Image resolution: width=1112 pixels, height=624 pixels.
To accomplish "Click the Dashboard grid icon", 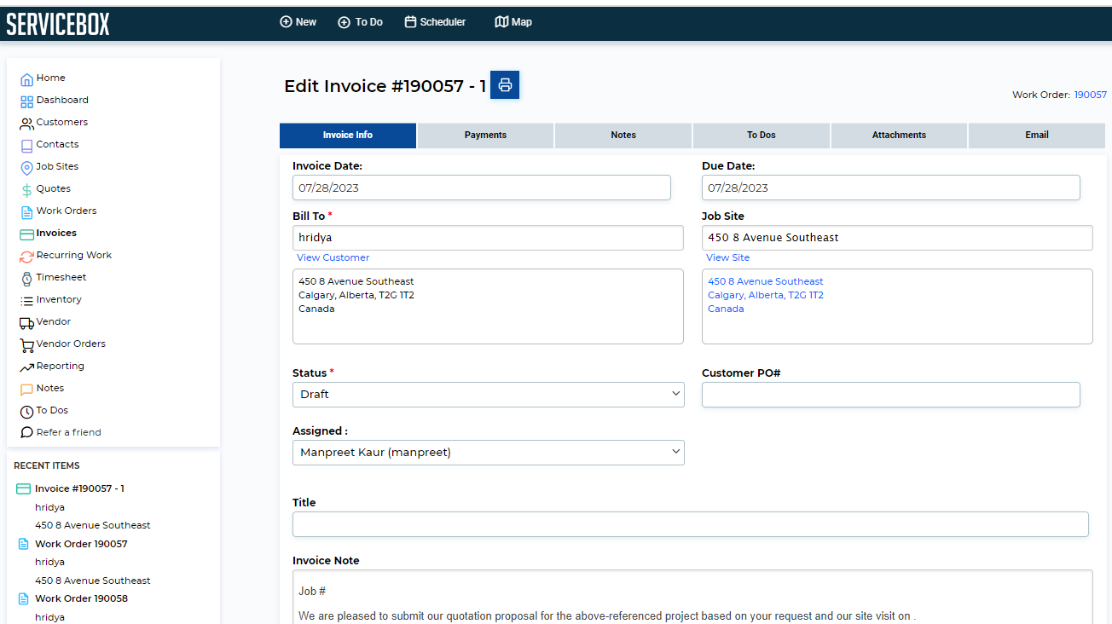I will 26,101.
